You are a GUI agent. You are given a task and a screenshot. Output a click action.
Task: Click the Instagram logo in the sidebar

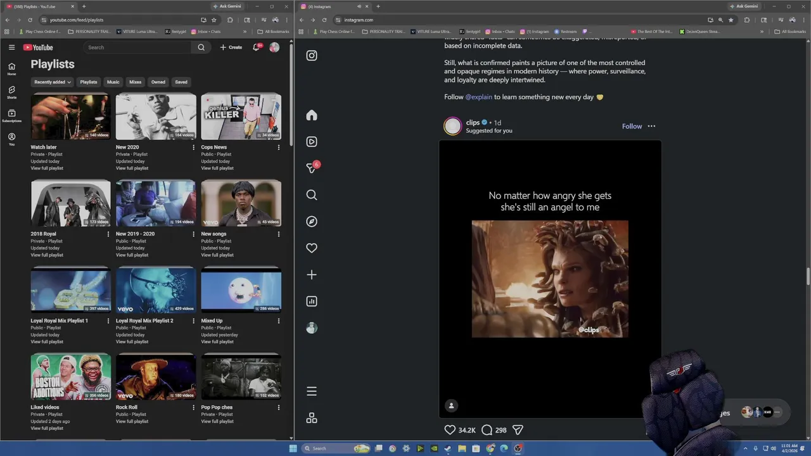pos(312,56)
